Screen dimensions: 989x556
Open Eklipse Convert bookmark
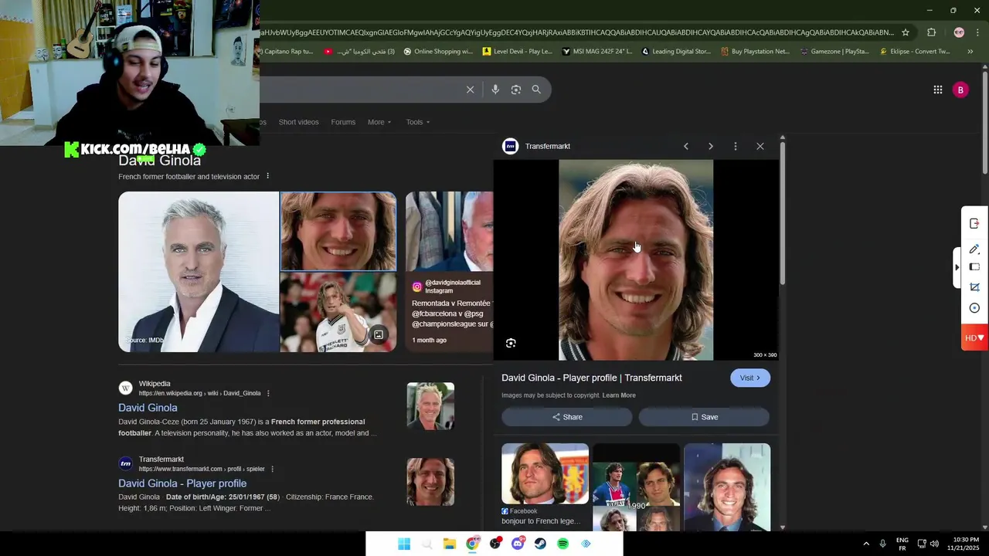915,52
